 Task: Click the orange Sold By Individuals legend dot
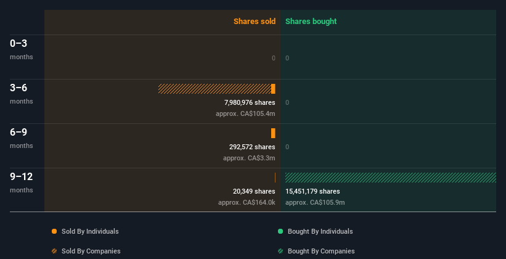[x=54, y=231]
